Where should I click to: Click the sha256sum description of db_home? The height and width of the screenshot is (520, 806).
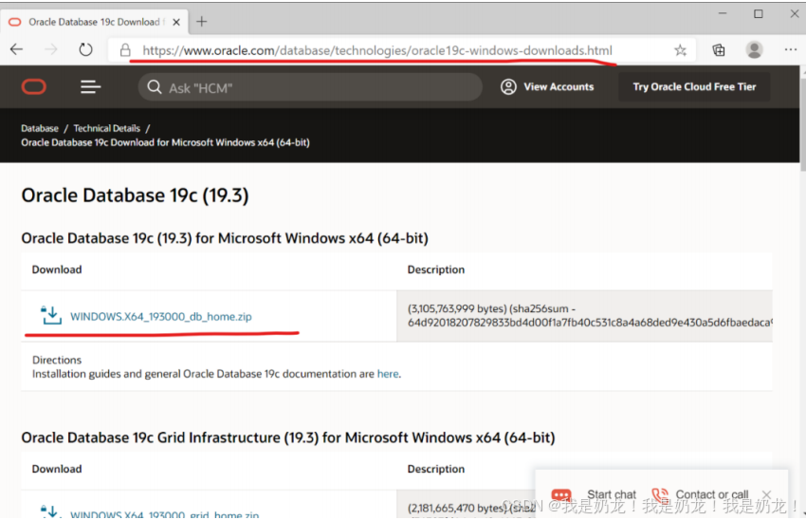point(590,316)
